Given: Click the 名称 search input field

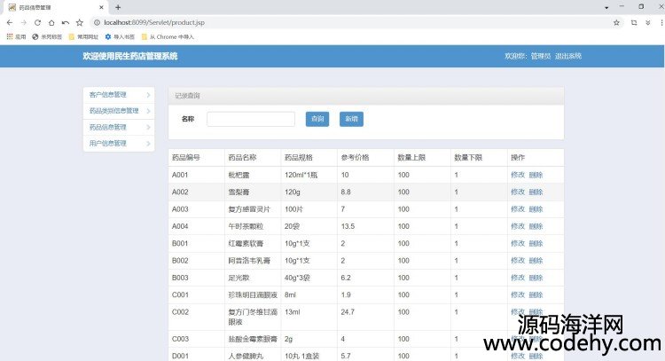Looking at the screenshot, I should click(x=251, y=119).
